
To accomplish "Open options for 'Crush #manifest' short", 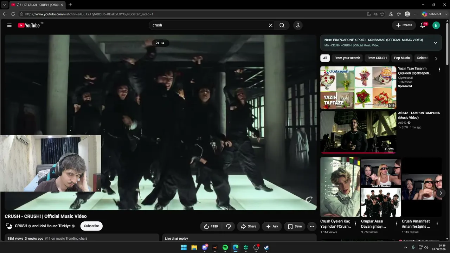I will (437, 223).
